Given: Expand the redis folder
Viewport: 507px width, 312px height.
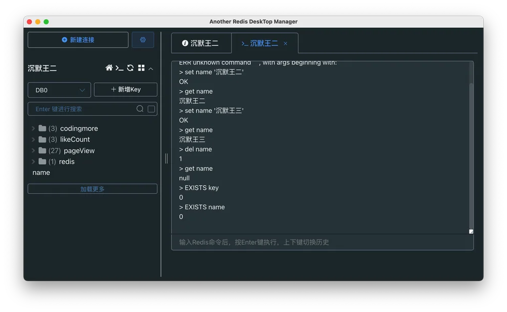Looking at the screenshot, I should click(x=33, y=162).
